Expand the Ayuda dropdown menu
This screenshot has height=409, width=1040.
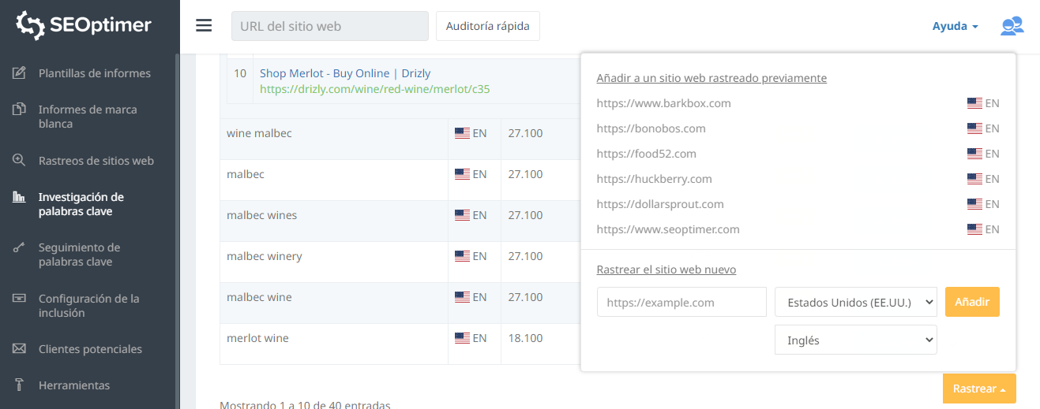coord(955,26)
